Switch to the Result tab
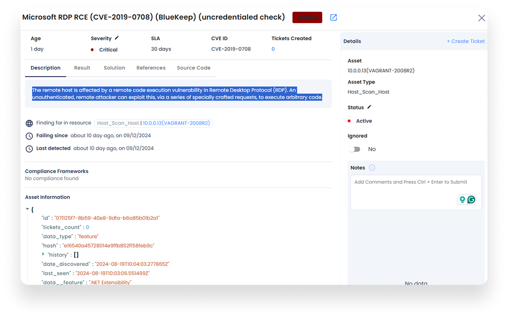508x318 pixels. (x=82, y=67)
